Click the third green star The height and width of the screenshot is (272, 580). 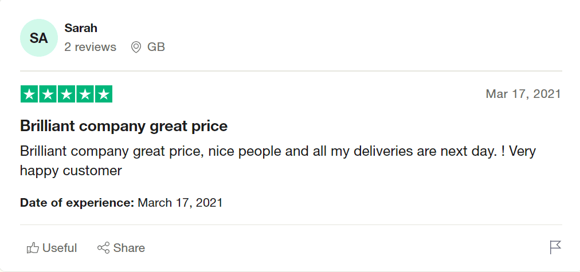pos(66,94)
